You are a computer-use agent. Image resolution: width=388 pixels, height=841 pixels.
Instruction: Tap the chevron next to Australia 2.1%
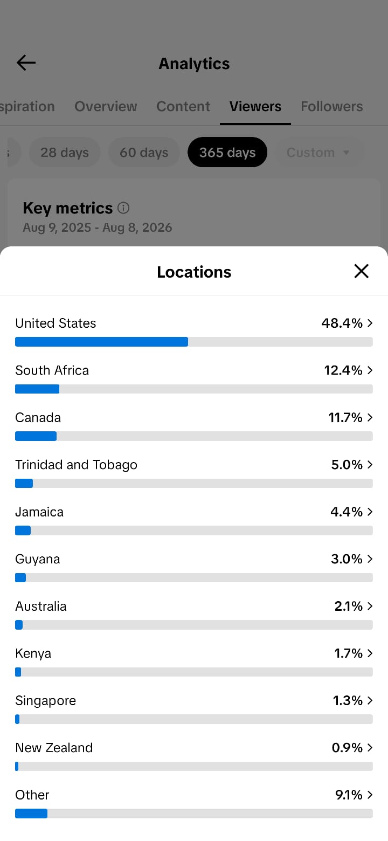pos(370,606)
